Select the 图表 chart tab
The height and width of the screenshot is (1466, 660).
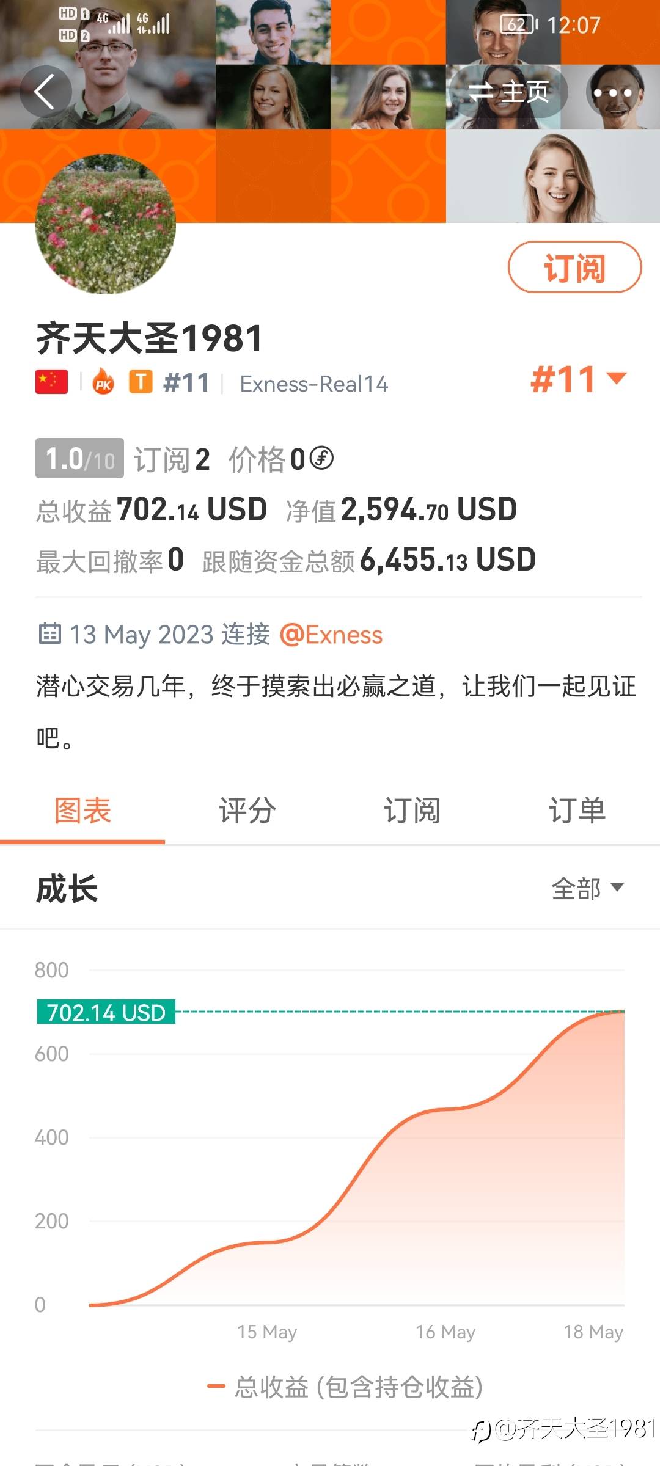tap(82, 811)
